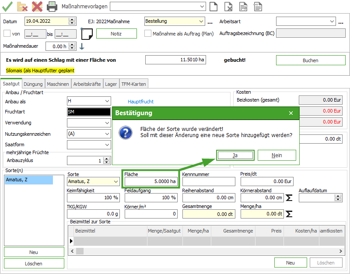Screen dimensions: 350x275
Task: Click the horizontal scrollbar in Beizmittel table
Action: click(x=206, y=251)
